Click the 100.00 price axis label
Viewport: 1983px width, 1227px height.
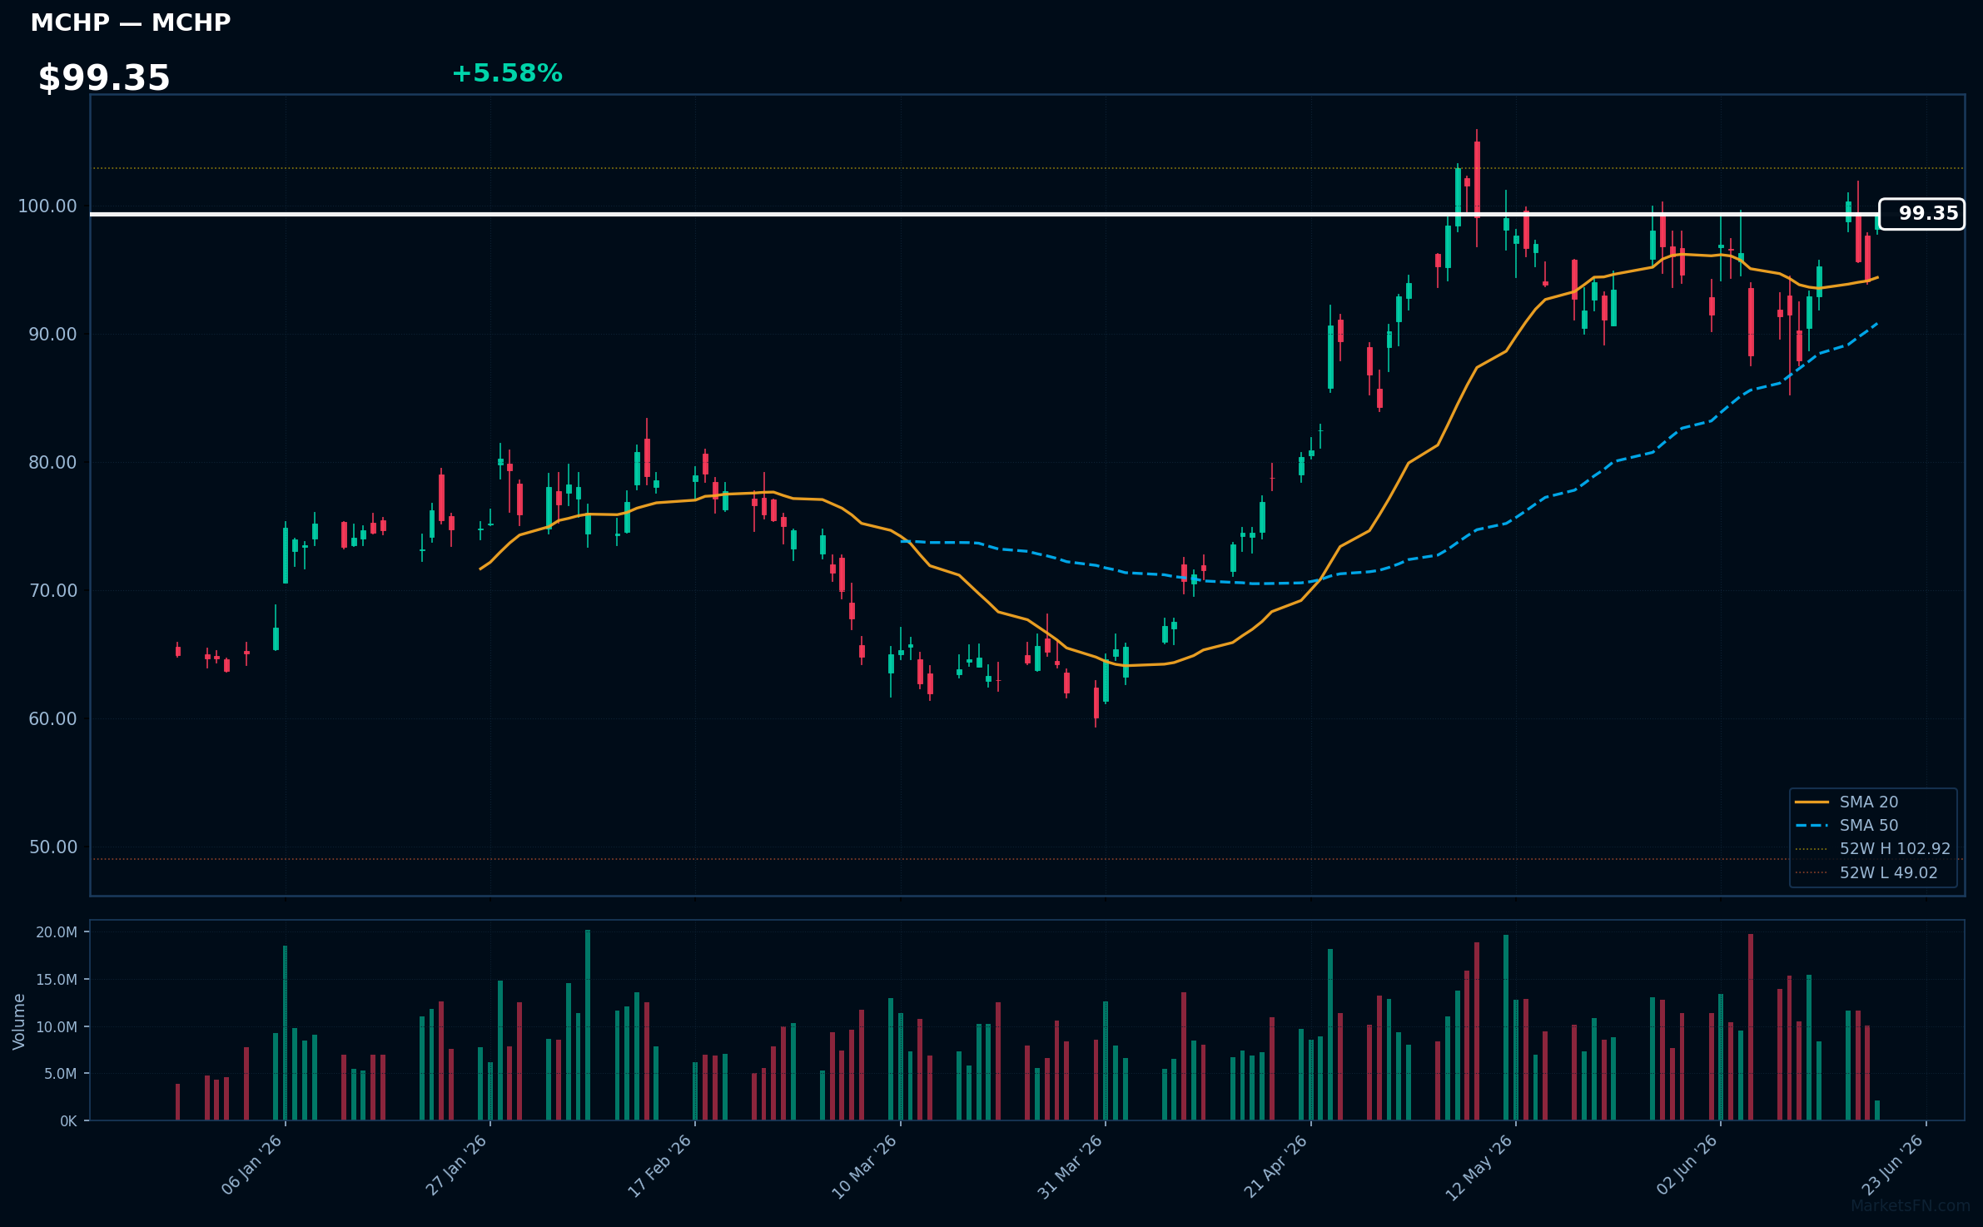[x=47, y=206]
